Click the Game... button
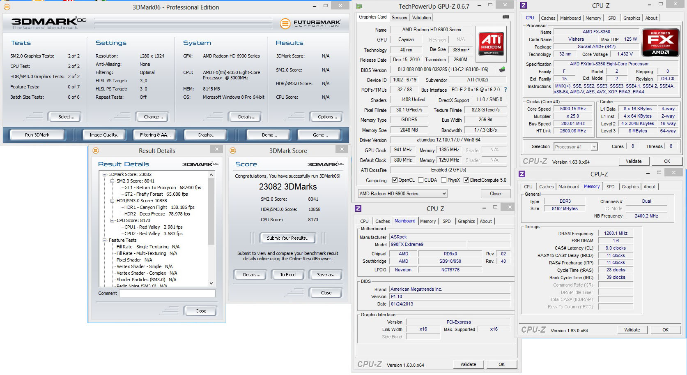Screen dimensions: 687x375 click(320, 135)
